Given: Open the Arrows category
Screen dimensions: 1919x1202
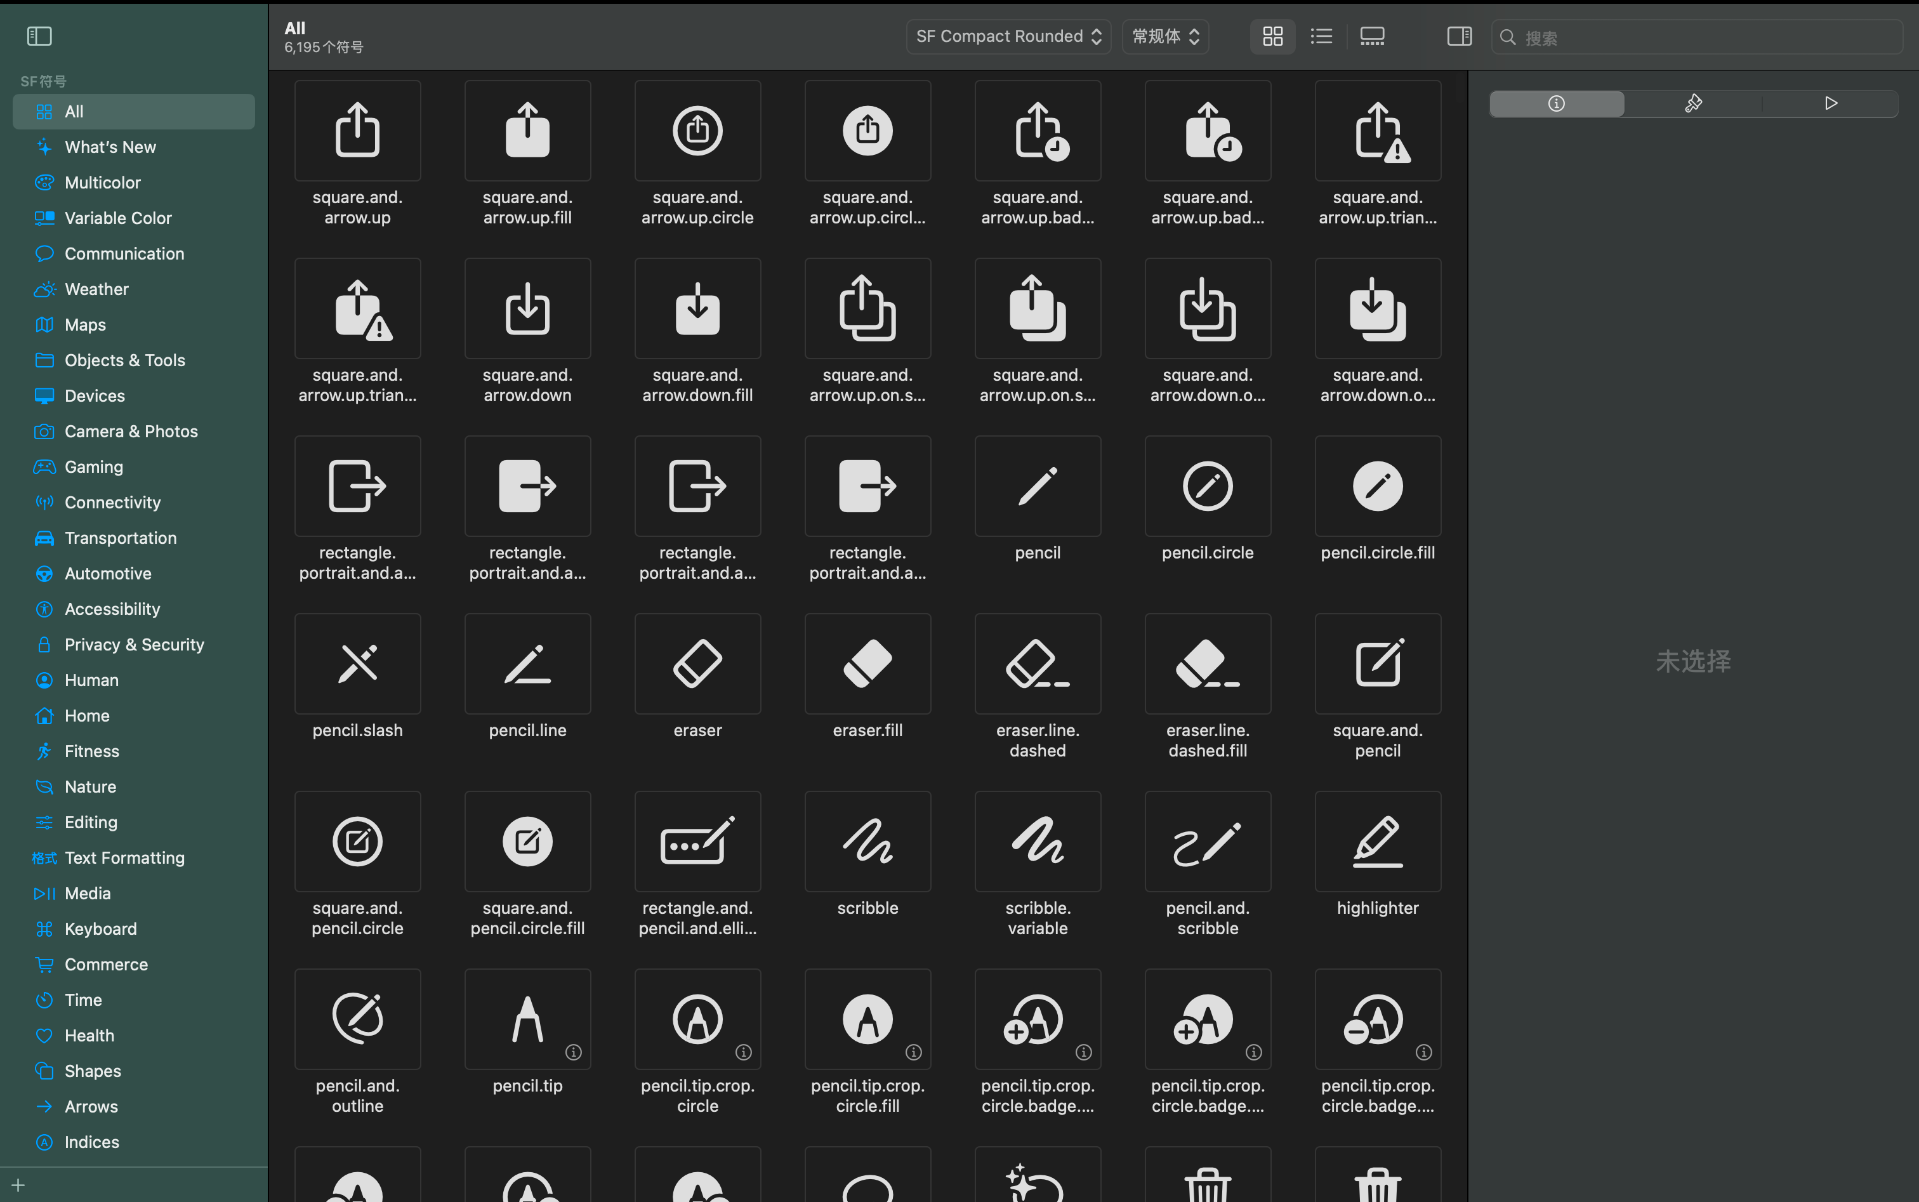Looking at the screenshot, I should [133, 1107].
